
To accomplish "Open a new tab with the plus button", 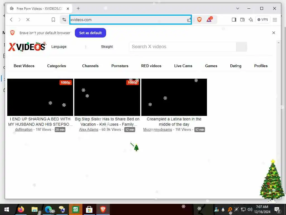I will pyautogui.click(x=78, y=8).
